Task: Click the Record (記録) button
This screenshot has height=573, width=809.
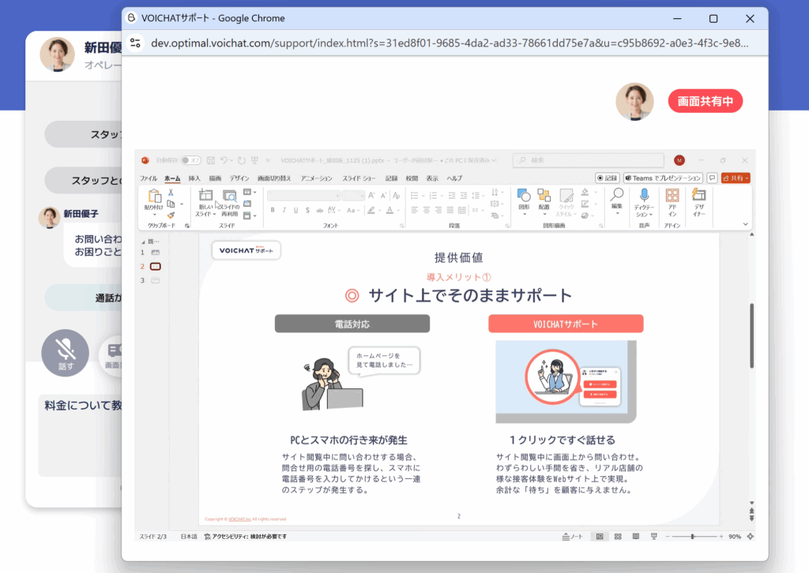Action: click(608, 178)
